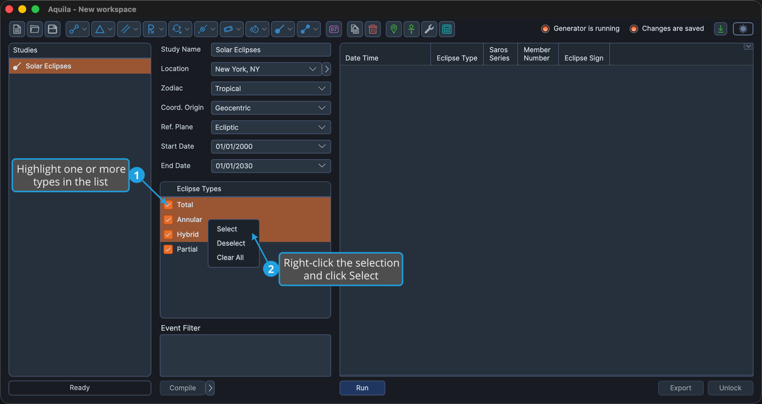
Task: Uncheck the Total eclipse type checkbox
Action: tap(168, 204)
